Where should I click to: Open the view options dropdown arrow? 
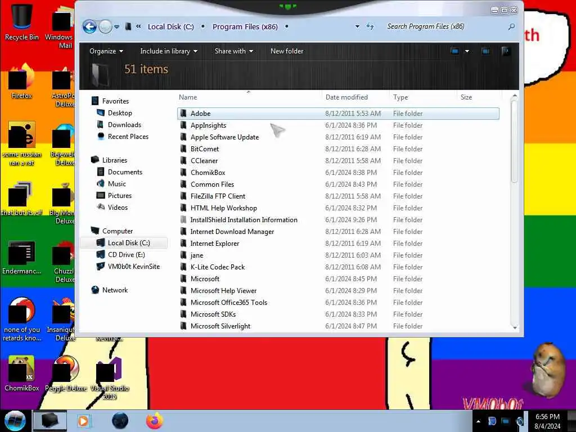467,51
